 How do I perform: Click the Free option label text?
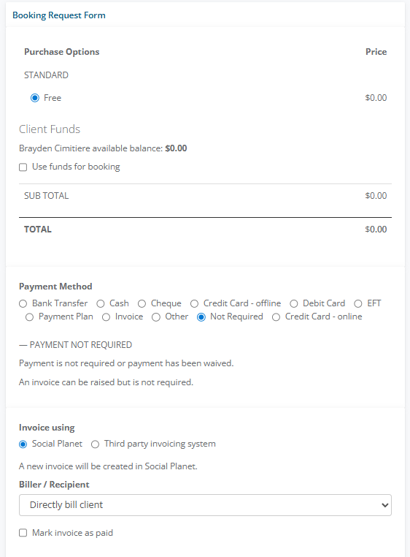point(53,98)
